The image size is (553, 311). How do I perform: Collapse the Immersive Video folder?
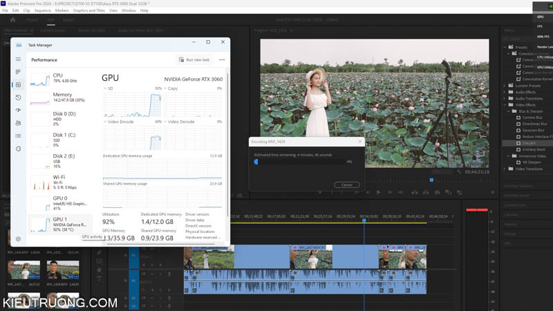click(x=509, y=156)
